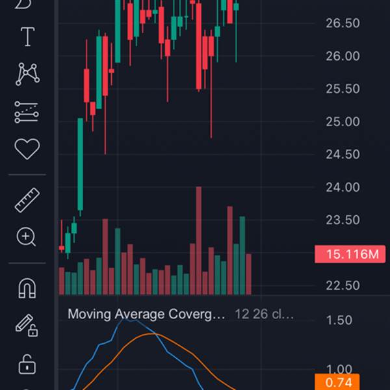The image size is (390, 390).
Task: Open the prediction and measurement tools icon
Action: [27, 112]
